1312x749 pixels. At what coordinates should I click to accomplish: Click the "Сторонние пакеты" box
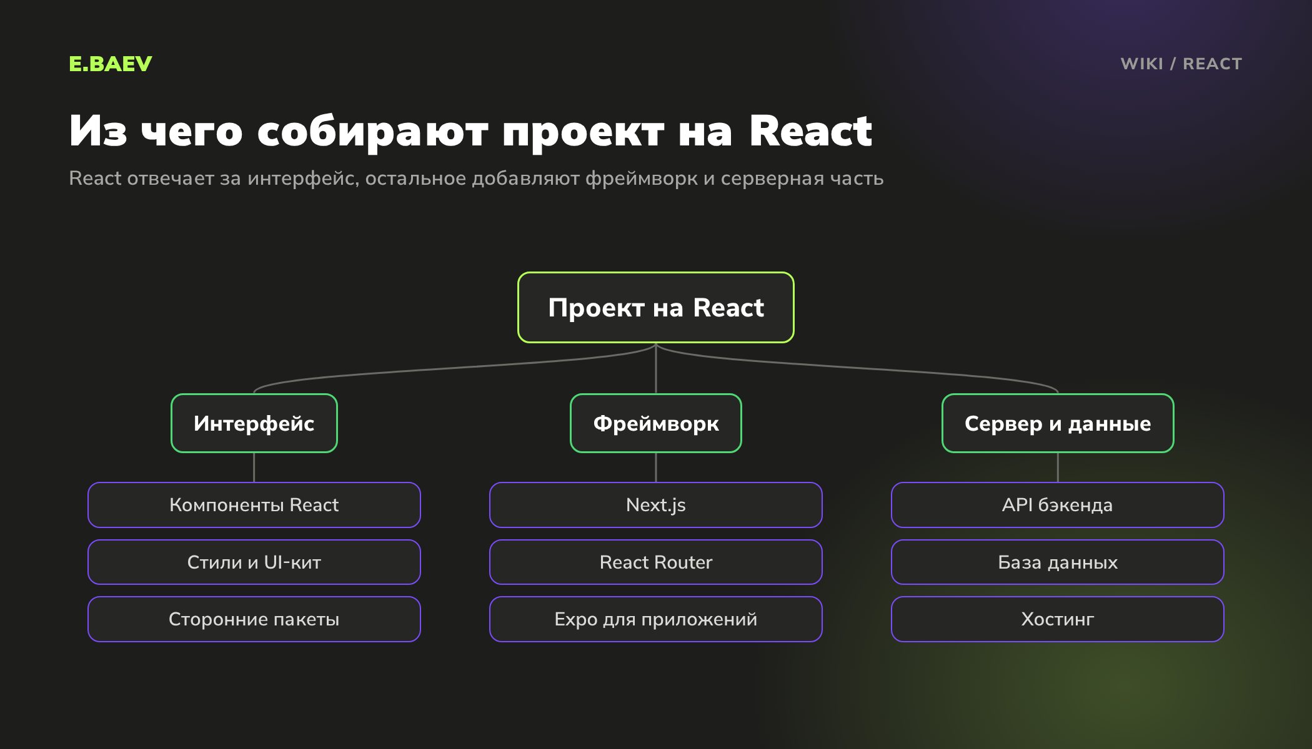(x=254, y=619)
